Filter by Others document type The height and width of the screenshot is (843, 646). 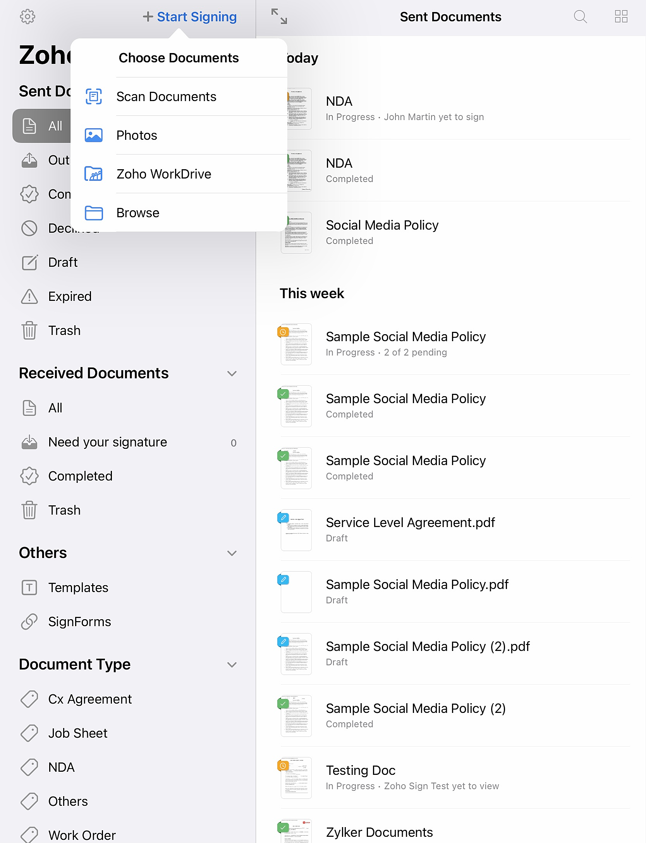128,801
